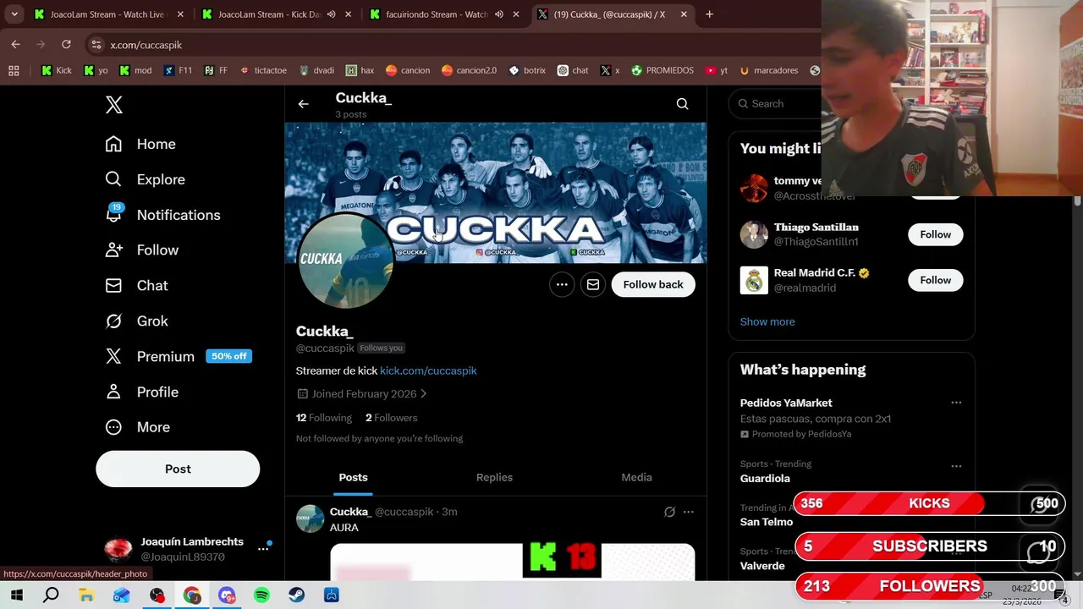Viewport: 1083px width, 609px height.
Task: Switch to the Media tab
Action: (636, 477)
